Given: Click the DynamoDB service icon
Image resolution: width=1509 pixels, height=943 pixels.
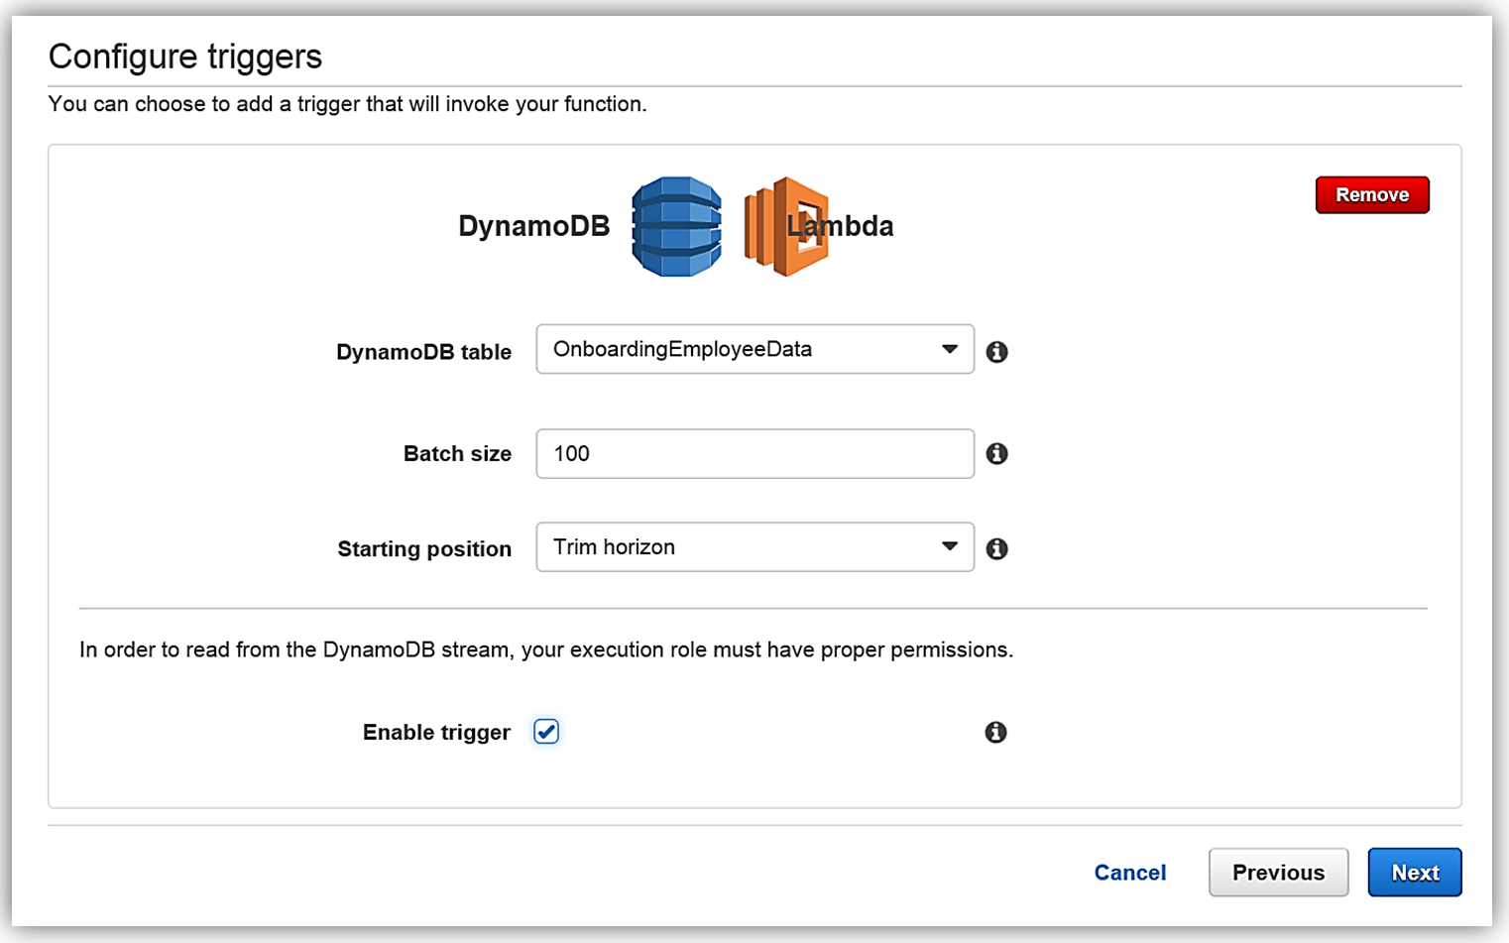Looking at the screenshot, I should point(677,226).
